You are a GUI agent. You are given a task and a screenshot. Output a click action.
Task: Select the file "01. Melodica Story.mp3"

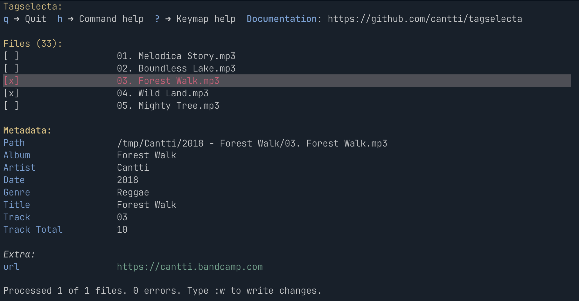pyautogui.click(x=177, y=56)
